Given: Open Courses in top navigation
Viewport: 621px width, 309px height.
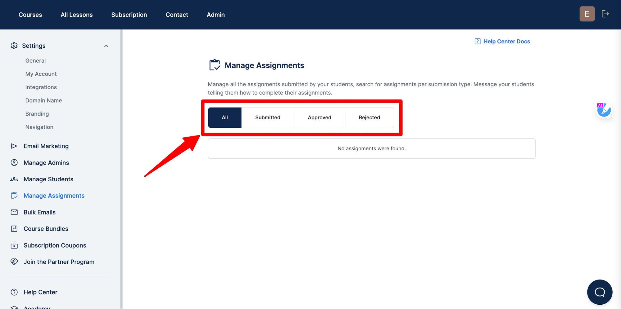Looking at the screenshot, I should (30, 15).
